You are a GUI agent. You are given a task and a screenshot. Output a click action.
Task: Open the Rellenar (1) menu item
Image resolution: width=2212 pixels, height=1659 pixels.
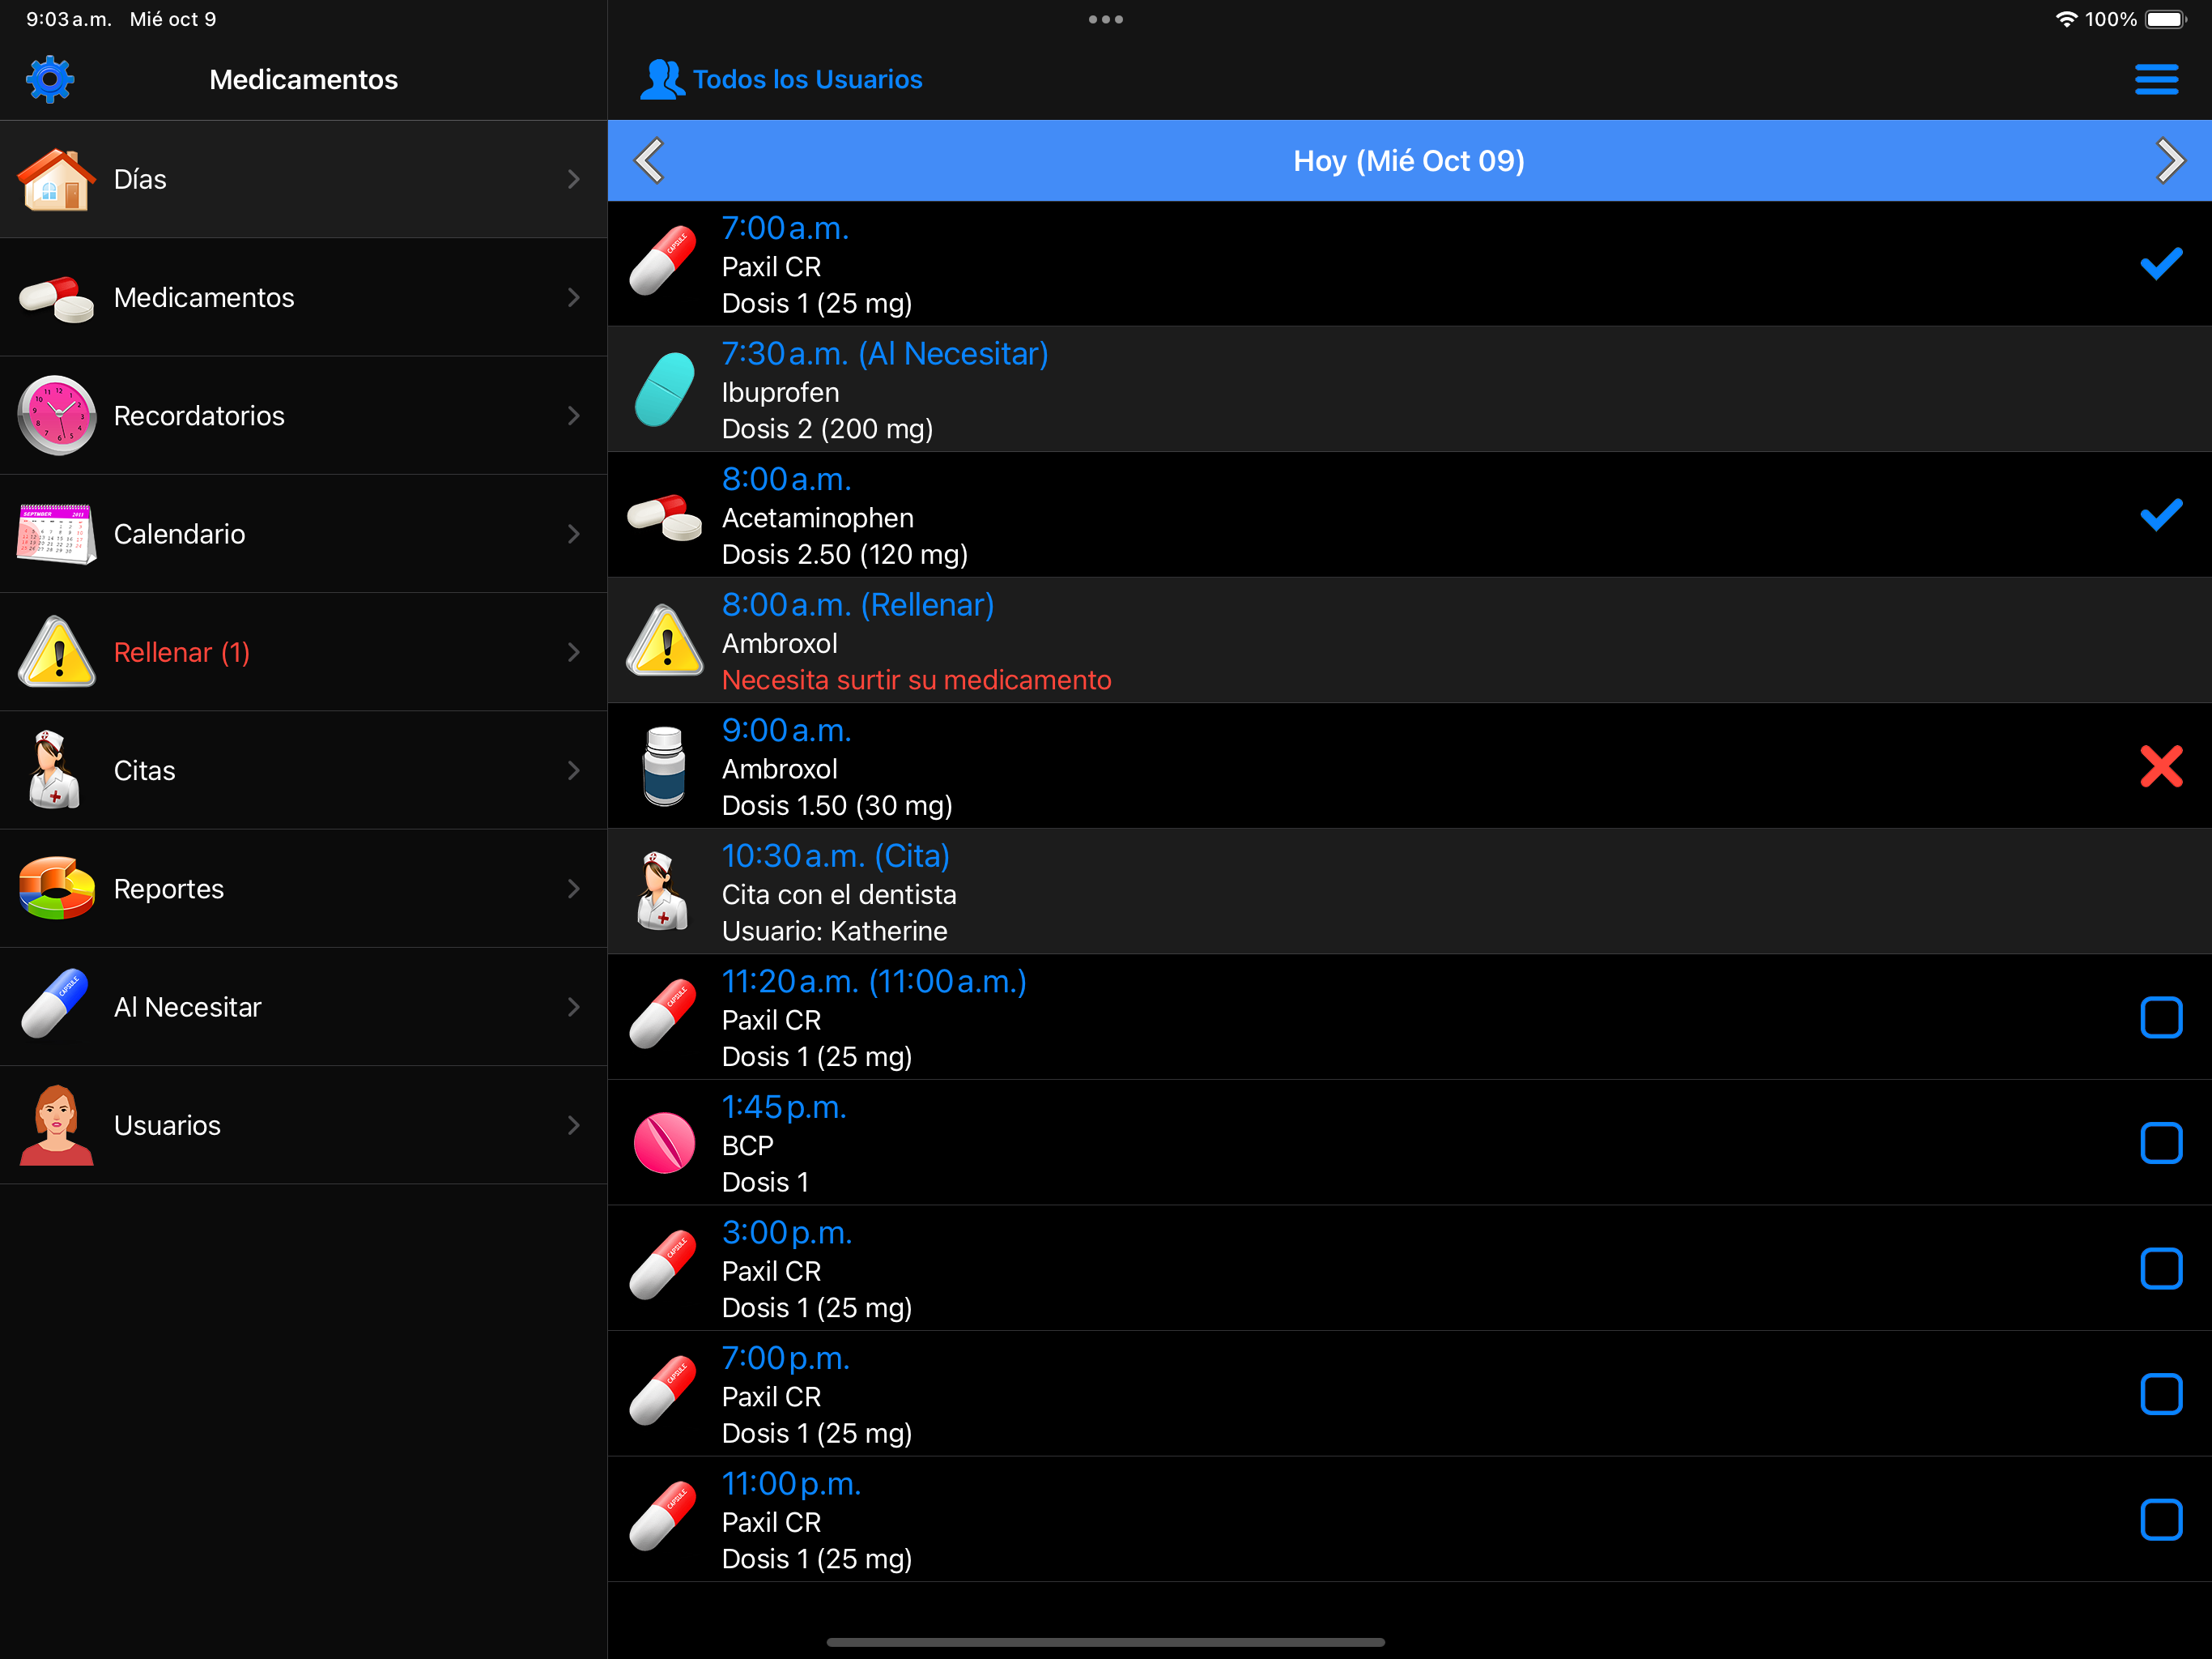tap(303, 652)
